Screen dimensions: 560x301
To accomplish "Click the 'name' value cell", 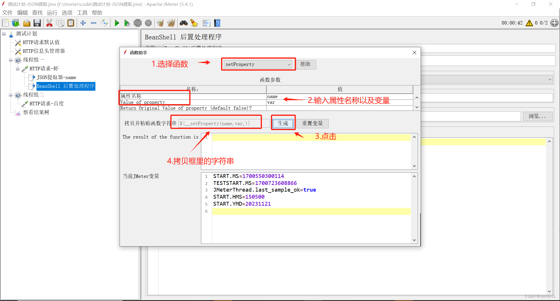I will (339, 97).
